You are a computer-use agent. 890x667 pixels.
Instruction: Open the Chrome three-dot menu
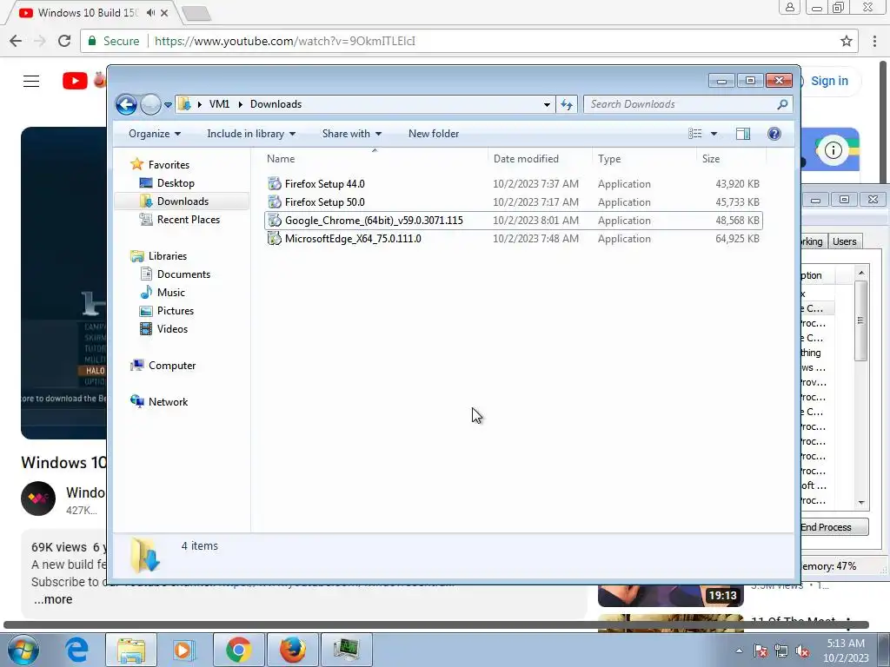click(x=874, y=41)
